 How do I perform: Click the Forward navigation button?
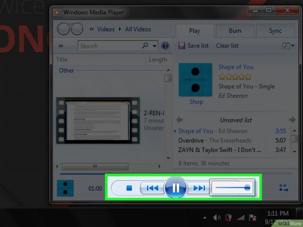click(77, 29)
